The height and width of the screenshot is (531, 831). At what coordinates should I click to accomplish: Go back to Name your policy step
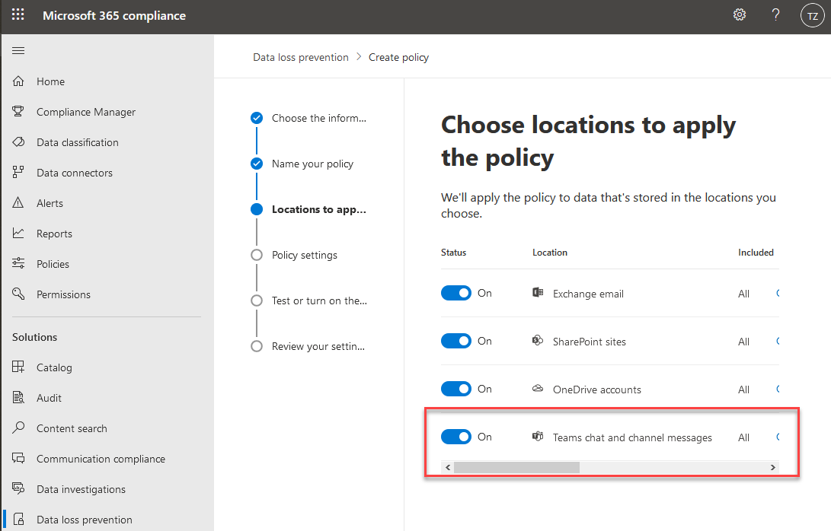coord(312,164)
